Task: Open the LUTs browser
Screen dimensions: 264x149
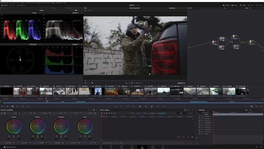Action: coord(12,5)
